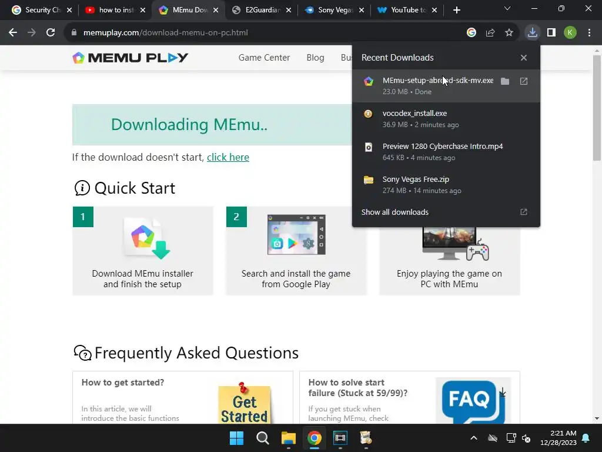The height and width of the screenshot is (452, 602).
Task: Close the MEmu Dow tab
Action: [216, 10]
